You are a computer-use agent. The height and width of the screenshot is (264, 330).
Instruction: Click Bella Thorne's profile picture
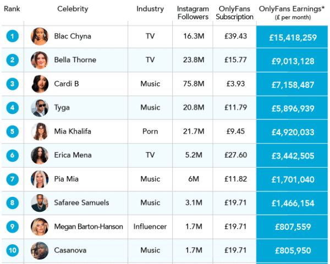pyautogui.click(x=40, y=60)
